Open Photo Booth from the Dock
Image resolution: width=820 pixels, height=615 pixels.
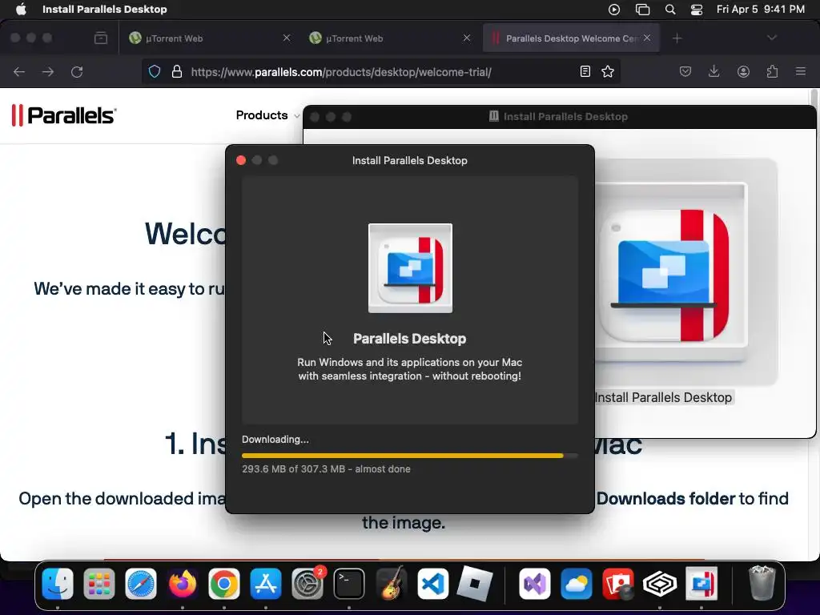[618, 584]
